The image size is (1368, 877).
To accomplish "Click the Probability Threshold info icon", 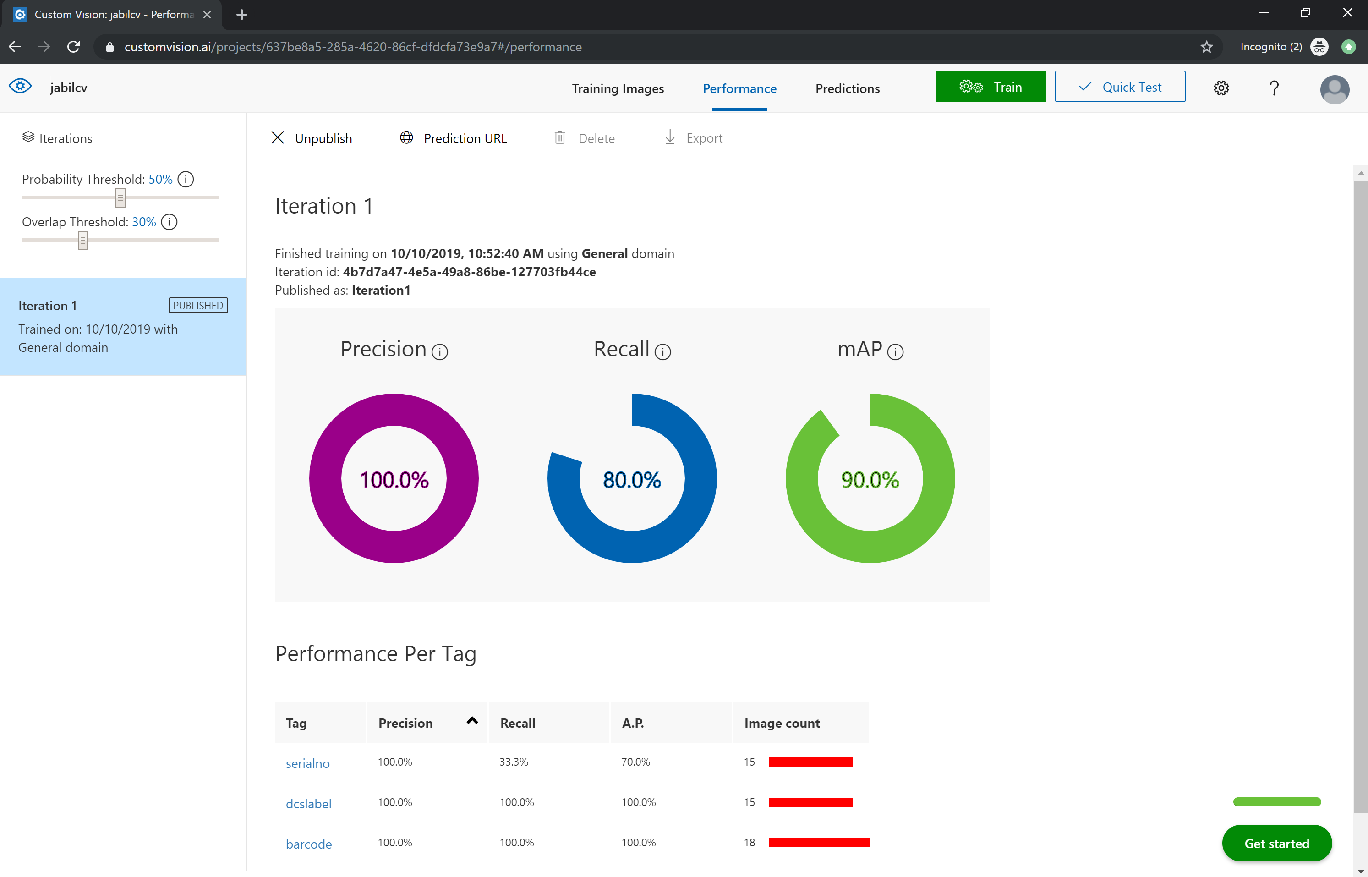I will pos(186,180).
